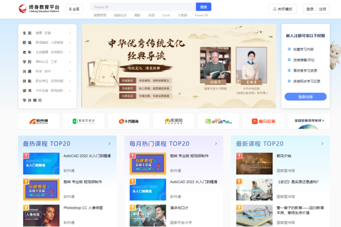This screenshot has height=227, width=341.
Task: Open the 职业考证 subcategory link
Action: pos(42,81)
